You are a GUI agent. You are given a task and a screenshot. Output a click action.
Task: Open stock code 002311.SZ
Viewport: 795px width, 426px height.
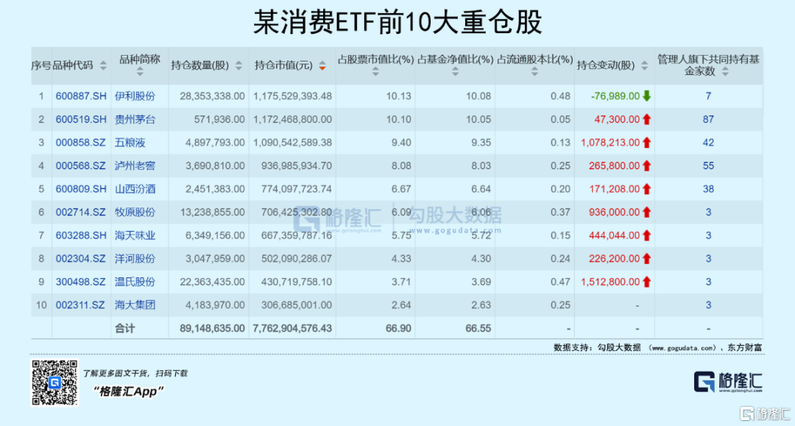(80, 305)
